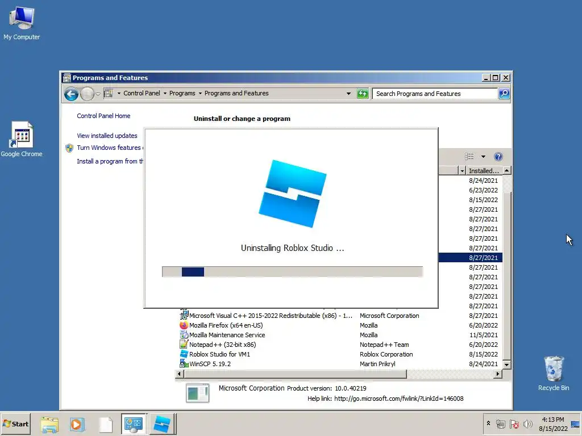Click the Back navigation arrow
The height and width of the screenshot is (436, 582).
pyautogui.click(x=71, y=94)
